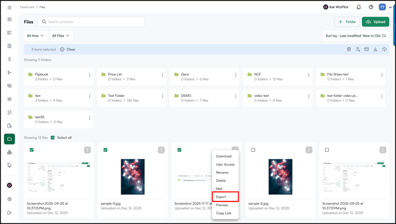The image size is (396, 224).
Task: Open the tag icon in sidebar
Action: tap(9, 165)
